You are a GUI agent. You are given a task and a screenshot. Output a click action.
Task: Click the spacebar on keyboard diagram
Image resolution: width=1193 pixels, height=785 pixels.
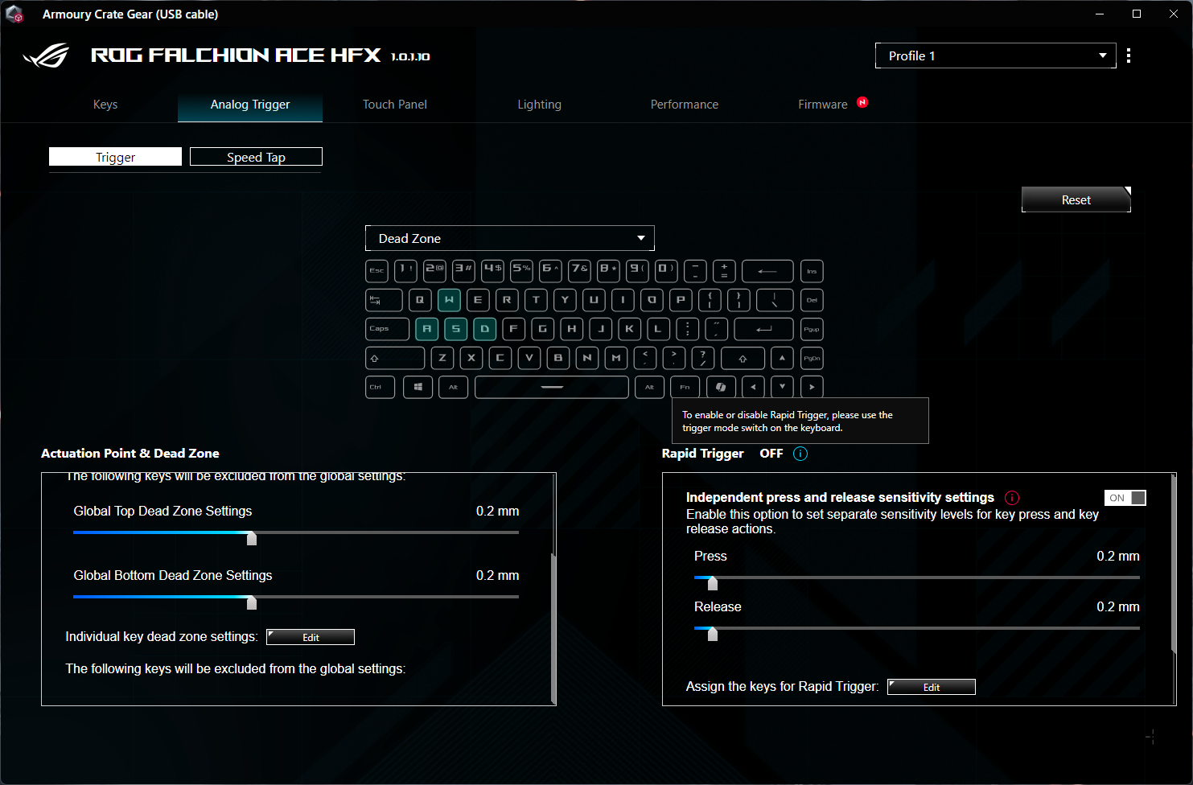tap(552, 387)
